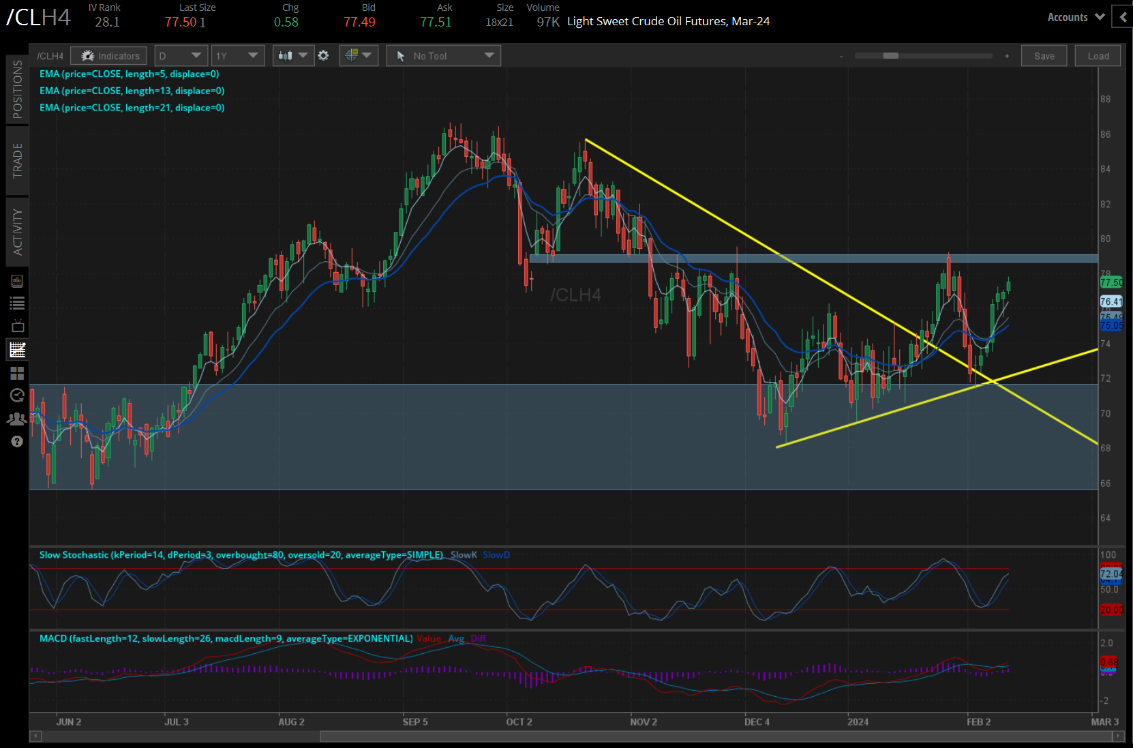This screenshot has height=748, width=1133.
Task: Select the chart gadget in the left sidebar
Action: tap(17, 349)
